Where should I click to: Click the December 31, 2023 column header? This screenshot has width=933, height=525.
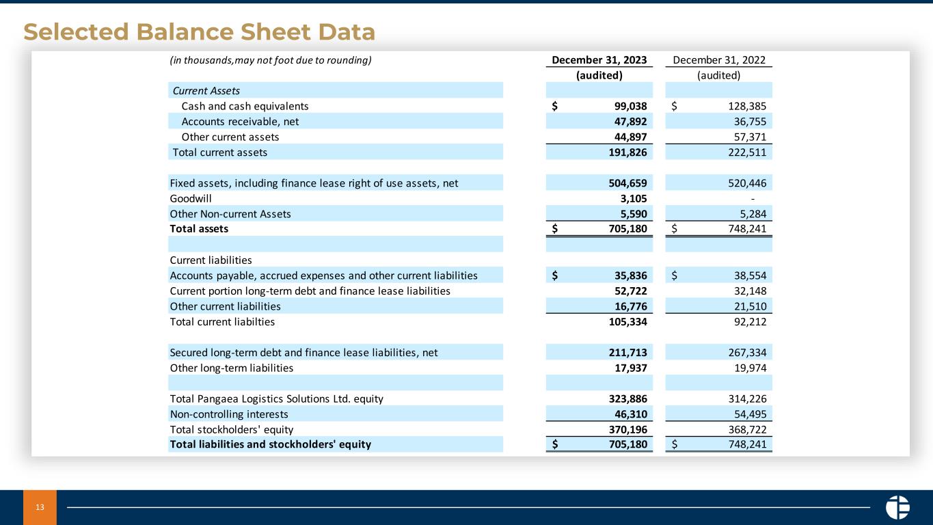click(599, 59)
